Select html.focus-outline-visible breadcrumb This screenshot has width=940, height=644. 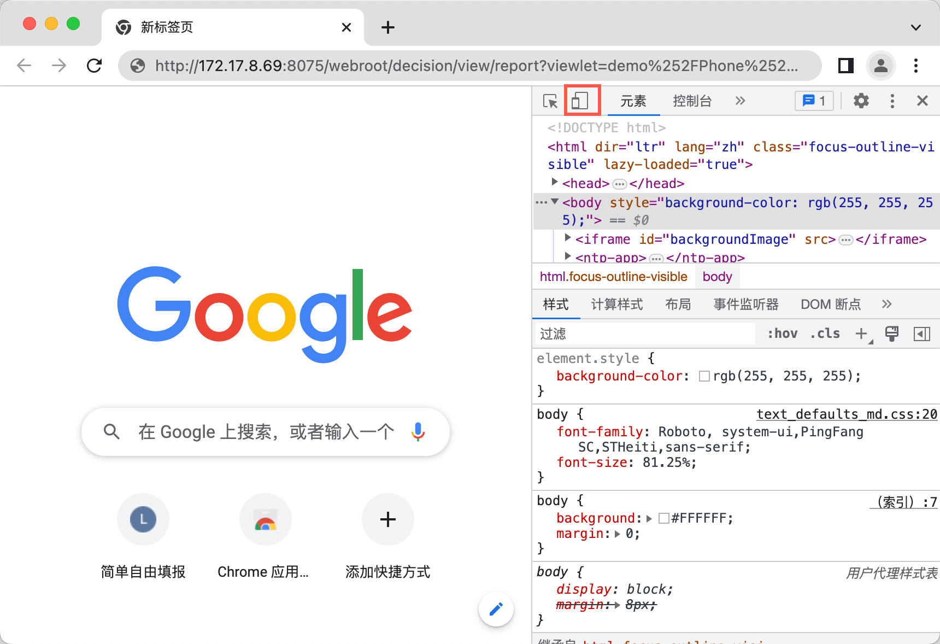(613, 277)
